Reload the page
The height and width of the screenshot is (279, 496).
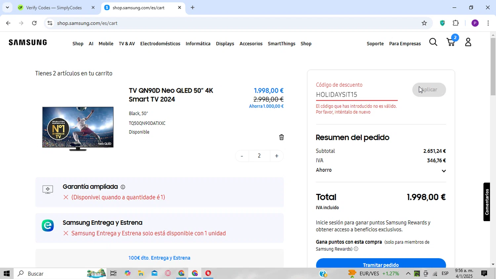click(34, 23)
